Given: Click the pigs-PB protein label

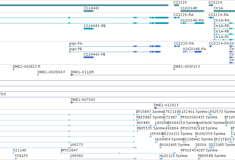Looking at the screenshot, I should (75, 49).
